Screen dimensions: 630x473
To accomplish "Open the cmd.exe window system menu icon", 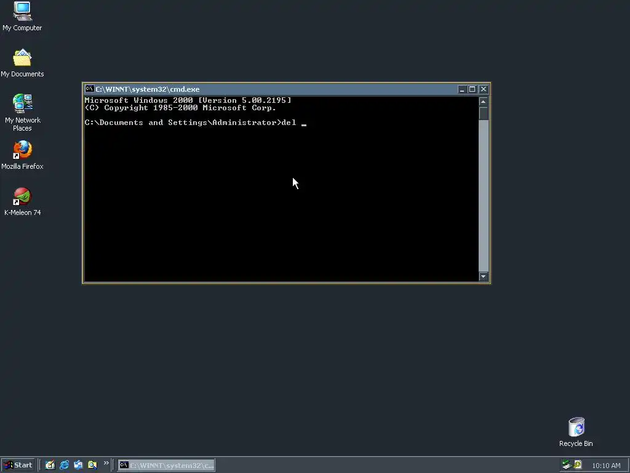I will tap(89, 89).
